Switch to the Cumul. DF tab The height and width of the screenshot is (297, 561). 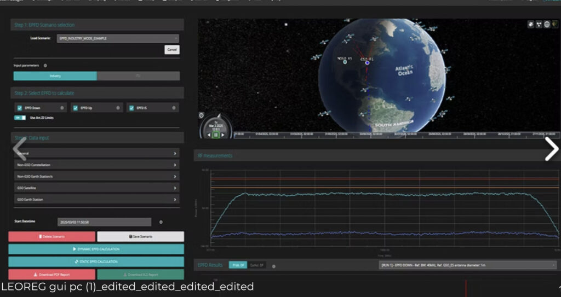tap(256, 265)
